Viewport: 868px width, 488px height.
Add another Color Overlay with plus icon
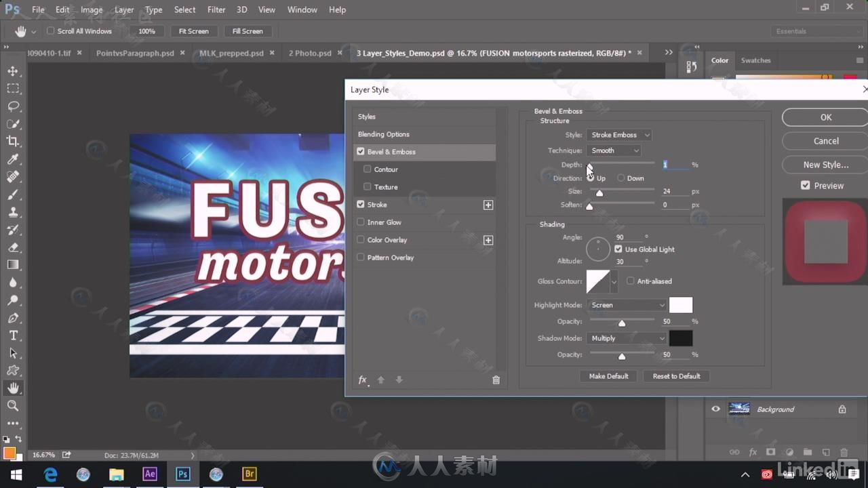coord(488,240)
